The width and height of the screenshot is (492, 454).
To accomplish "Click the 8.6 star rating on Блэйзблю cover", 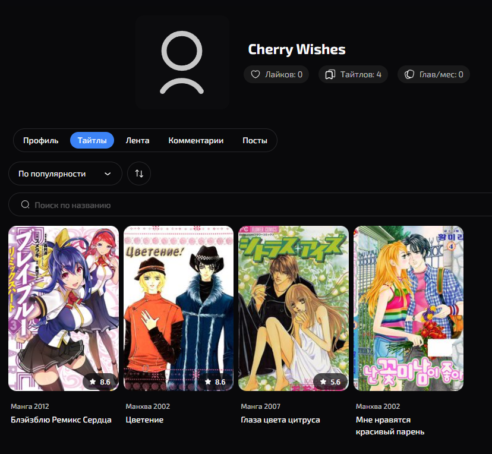I will (x=100, y=382).
